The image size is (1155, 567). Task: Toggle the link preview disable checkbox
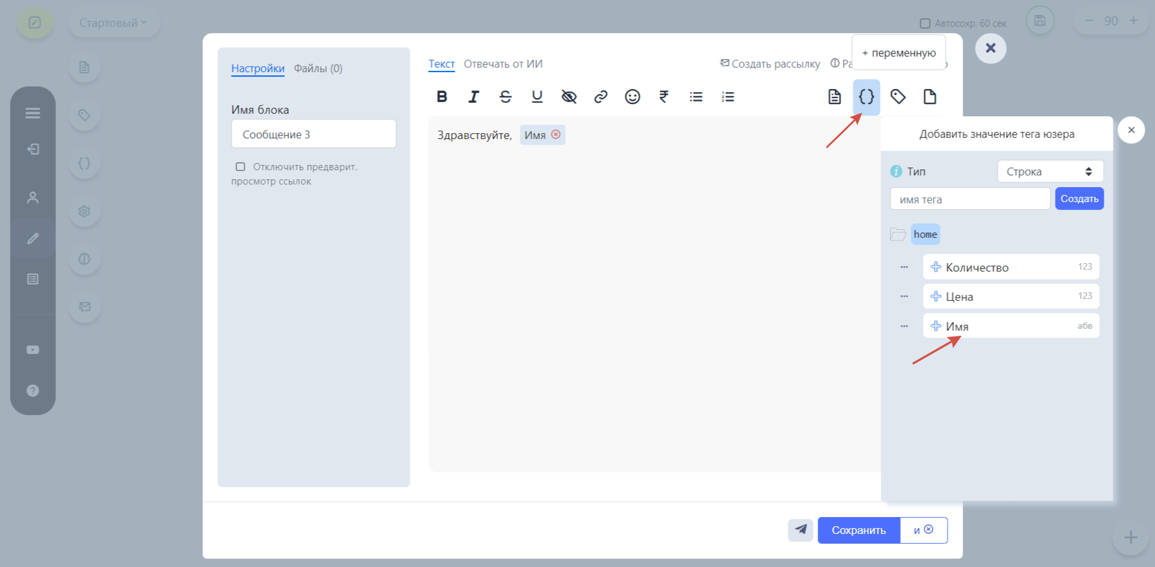tap(241, 167)
